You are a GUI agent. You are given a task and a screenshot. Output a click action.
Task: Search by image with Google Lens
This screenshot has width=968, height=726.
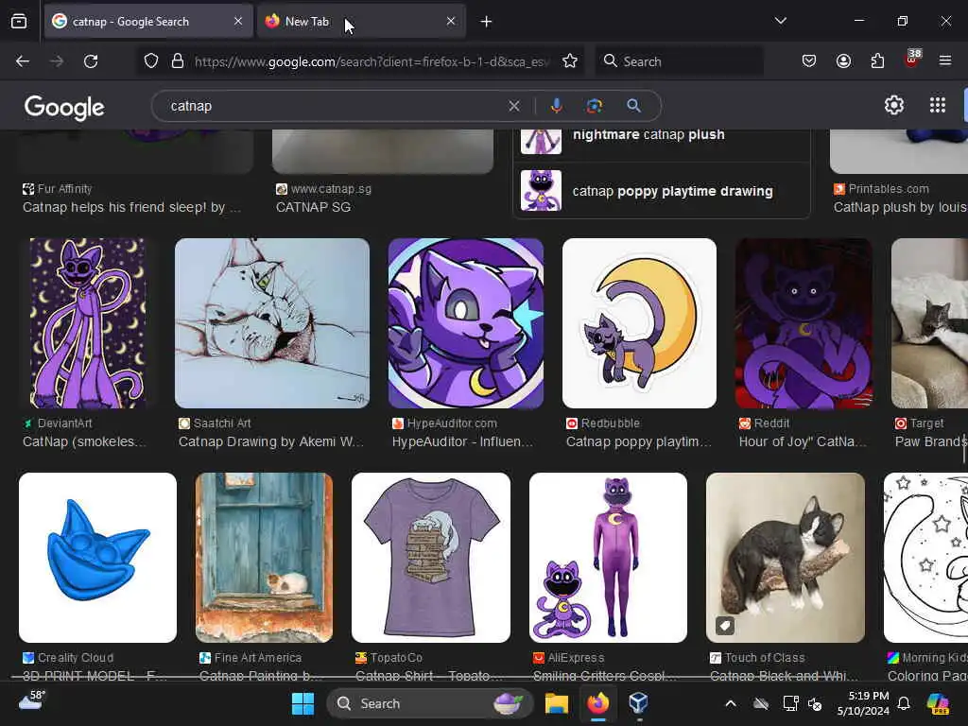point(595,106)
